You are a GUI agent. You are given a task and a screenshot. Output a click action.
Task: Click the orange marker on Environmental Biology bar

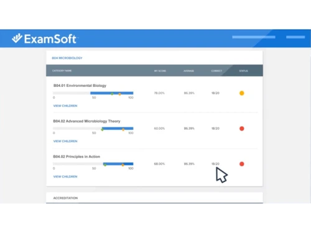(119, 94)
